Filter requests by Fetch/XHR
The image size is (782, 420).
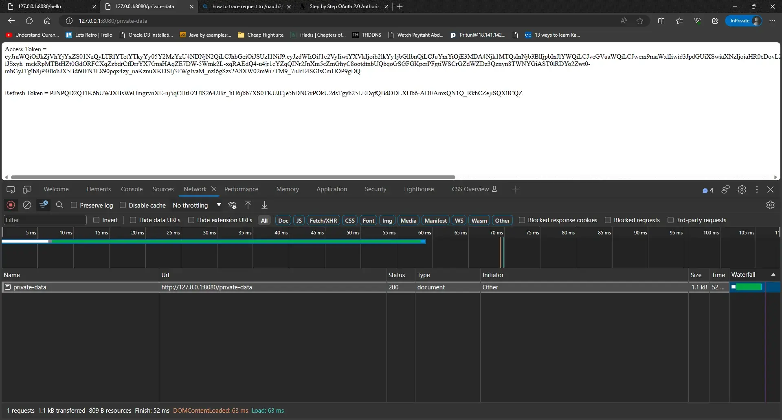point(323,221)
